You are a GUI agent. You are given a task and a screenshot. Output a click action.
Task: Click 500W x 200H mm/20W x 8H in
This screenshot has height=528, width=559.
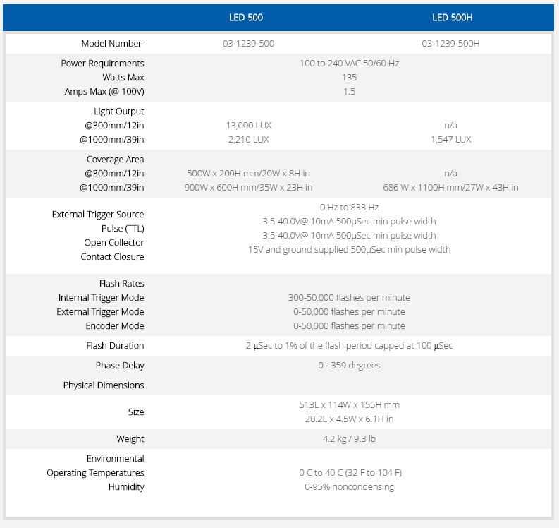(249, 174)
